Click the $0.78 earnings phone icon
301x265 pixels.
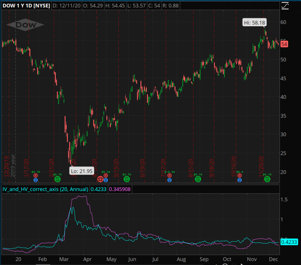point(36,175)
